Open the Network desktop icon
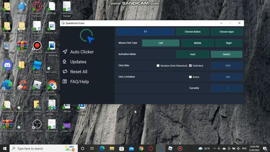This screenshot has height=152, width=270. click(x=22, y=8)
